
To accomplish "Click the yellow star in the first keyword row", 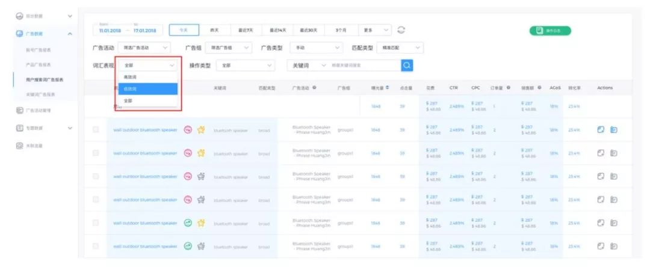I will coord(201,130).
